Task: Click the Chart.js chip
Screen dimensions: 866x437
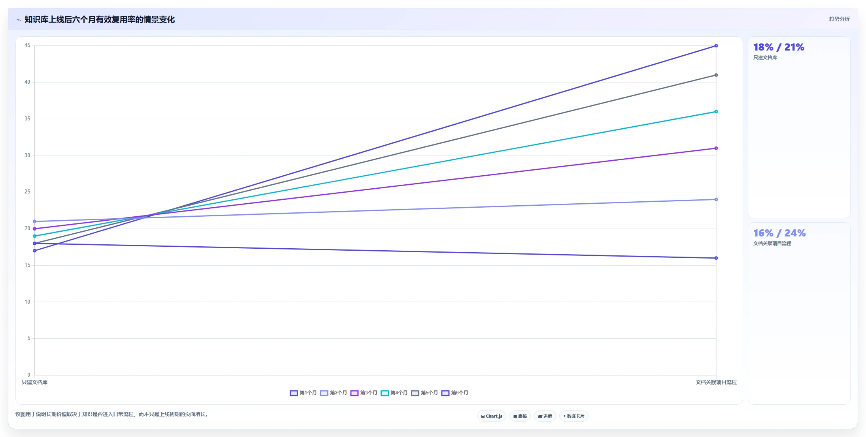Action: (491, 416)
